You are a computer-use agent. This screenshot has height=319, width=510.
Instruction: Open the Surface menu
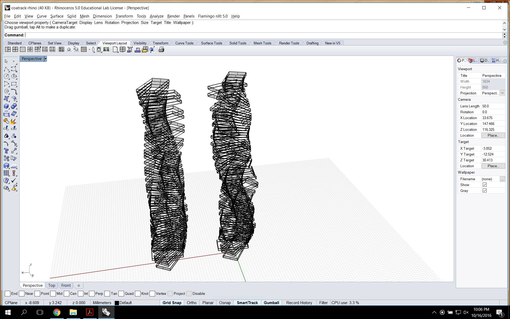point(57,16)
